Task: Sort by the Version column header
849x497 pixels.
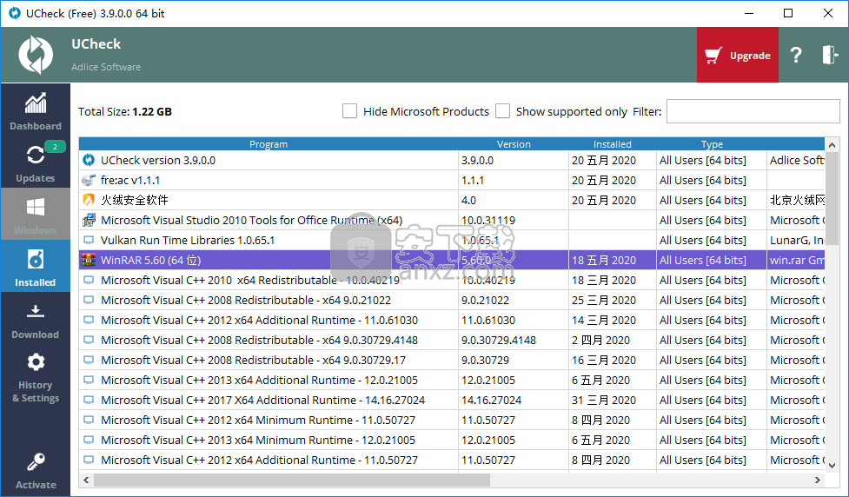Action: (514, 144)
